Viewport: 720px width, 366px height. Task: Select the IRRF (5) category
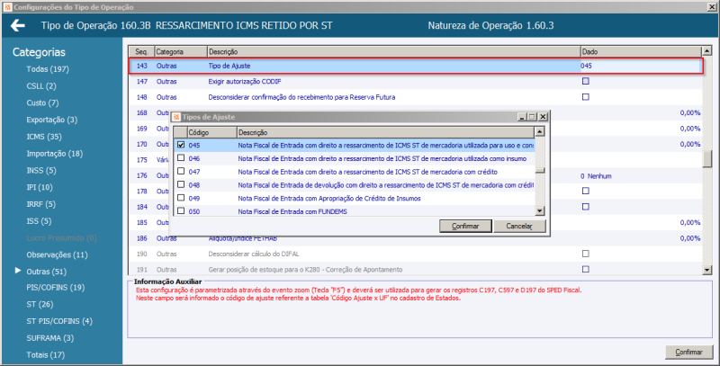(40, 204)
